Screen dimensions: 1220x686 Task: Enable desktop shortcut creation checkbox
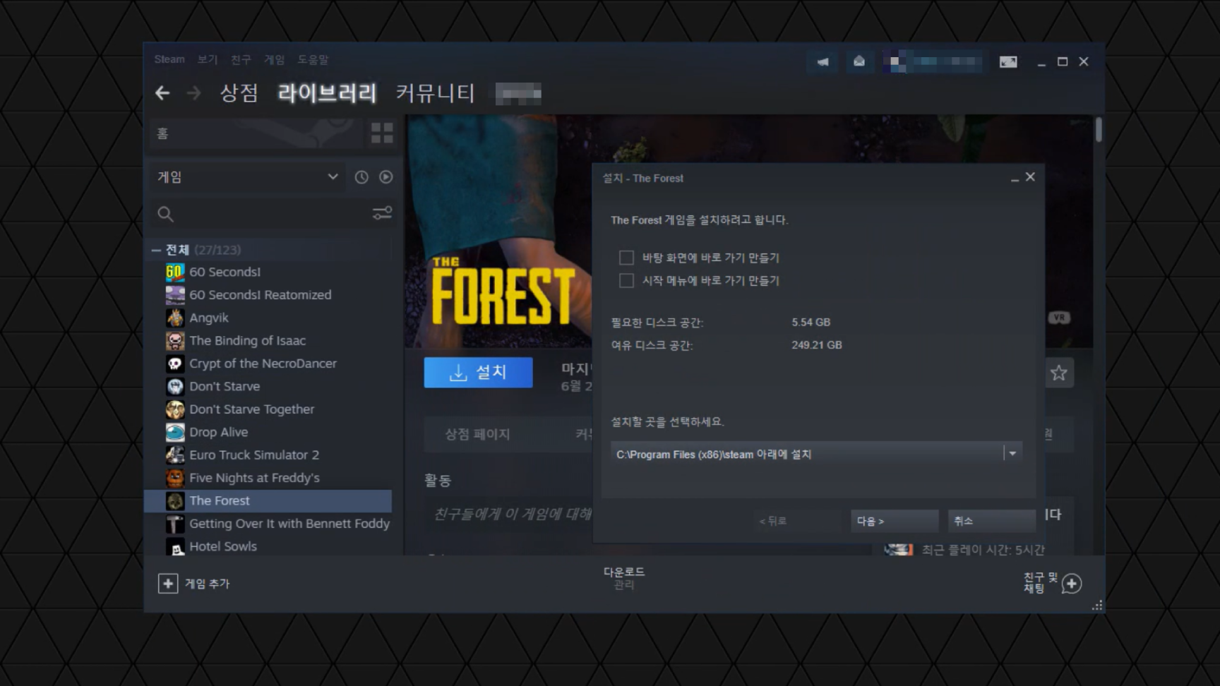click(626, 258)
